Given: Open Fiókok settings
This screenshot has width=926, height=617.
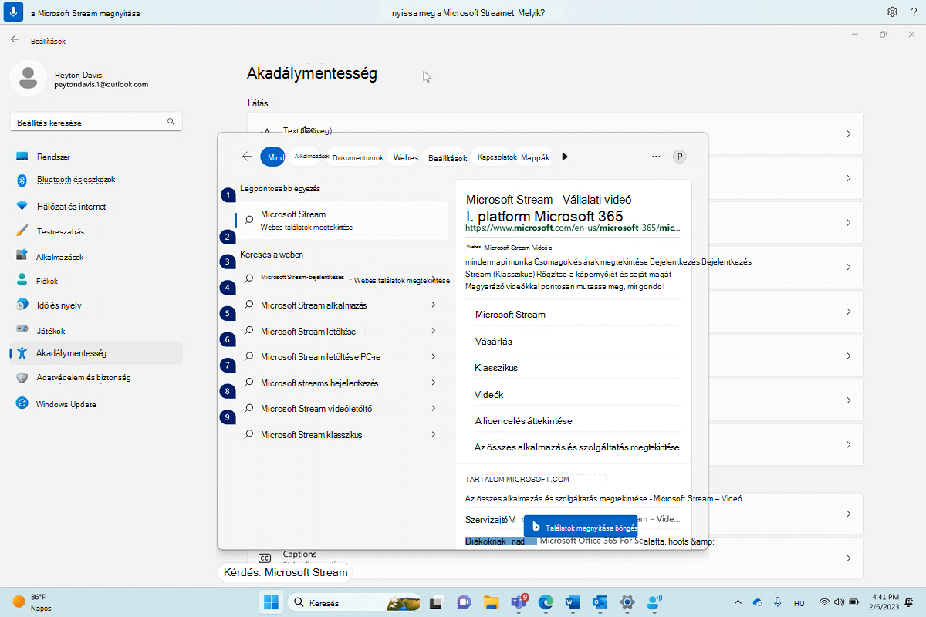Looking at the screenshot, I should pyautogui.click(x=96, y=281).
